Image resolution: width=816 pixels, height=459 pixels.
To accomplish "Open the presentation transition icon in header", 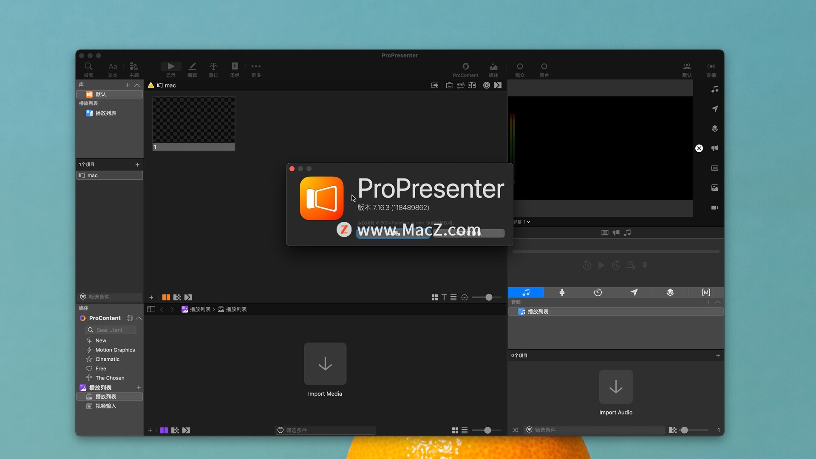I will (434, 85).
